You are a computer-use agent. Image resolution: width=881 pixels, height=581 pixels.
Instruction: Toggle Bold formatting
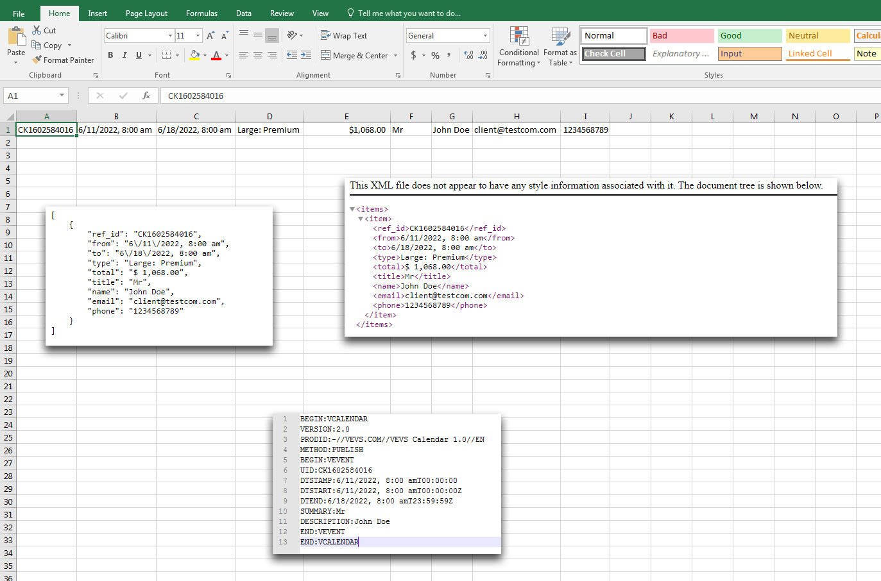[110, 55]
